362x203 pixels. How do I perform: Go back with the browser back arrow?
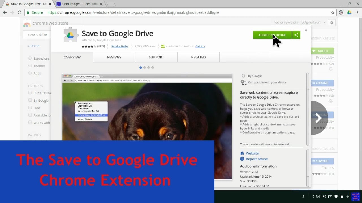click(x=5, y=12)
